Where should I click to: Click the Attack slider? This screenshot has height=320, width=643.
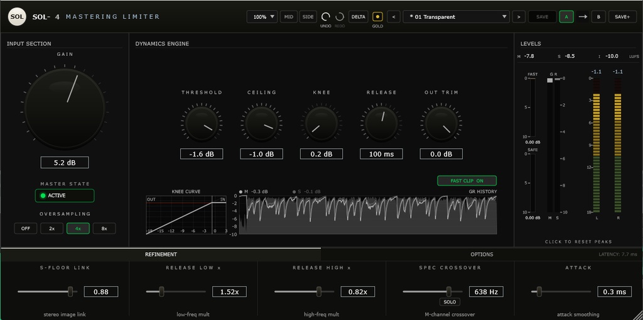pyautogui.click(x=561, y=292)
